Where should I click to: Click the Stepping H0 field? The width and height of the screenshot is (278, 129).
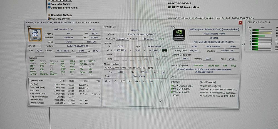pos(68,33)
